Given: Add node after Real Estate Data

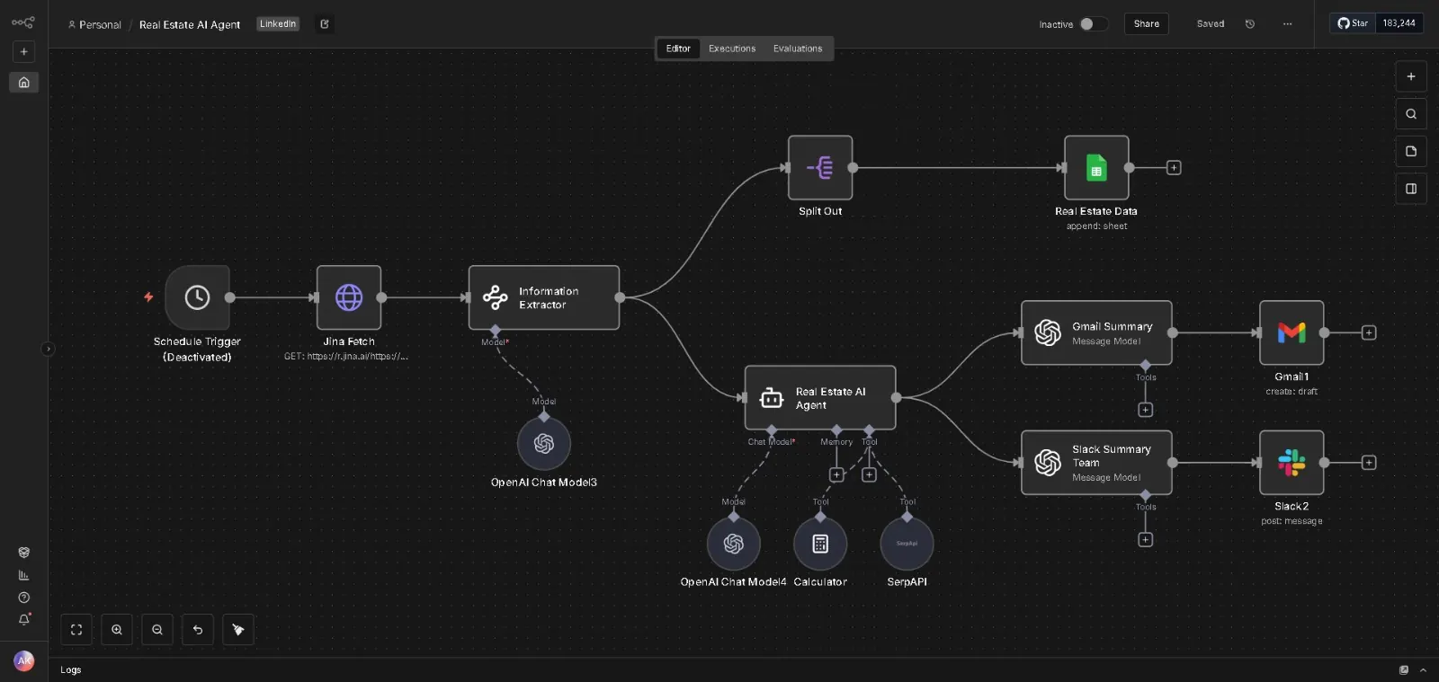Looking at the screenshot, I should 1174,168.
